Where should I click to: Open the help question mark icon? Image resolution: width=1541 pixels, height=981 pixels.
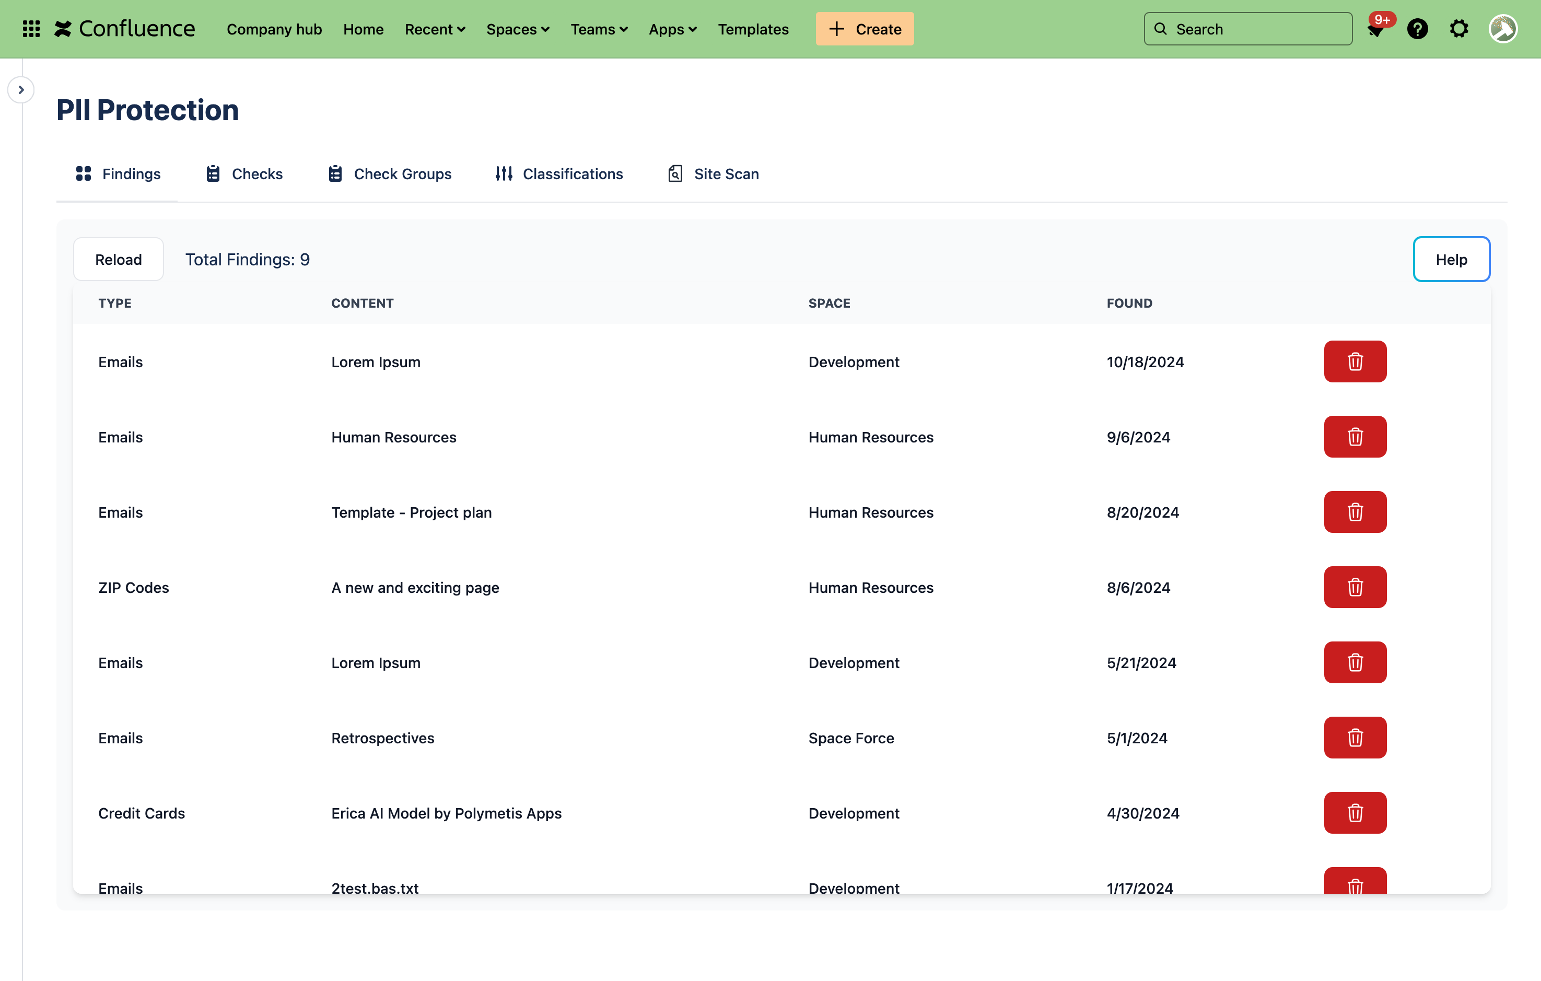point(1418,29)
